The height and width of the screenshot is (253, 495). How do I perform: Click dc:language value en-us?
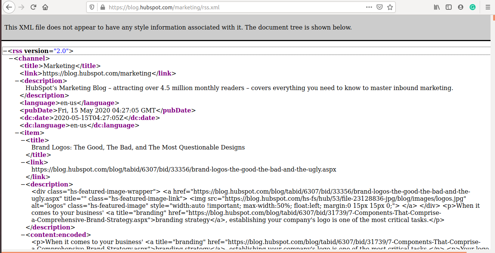tap(78, 125)
